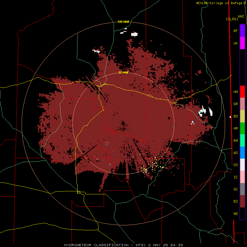Screen dimensions: 247x247
Task: Click the HR green legend swatch
Action: coord(242,128)
